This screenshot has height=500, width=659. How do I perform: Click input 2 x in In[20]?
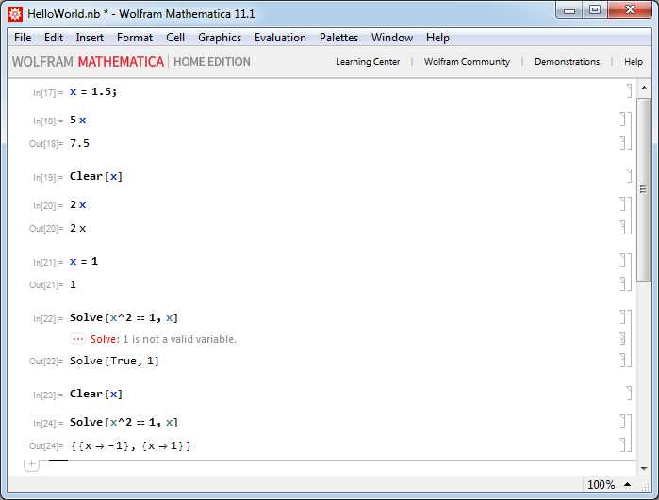(77, 205)
